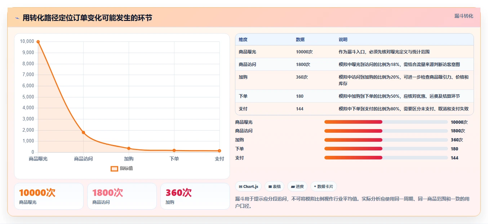This screenshot has height=224, width=488.
Task: Click the footnote starting 漏斗用于提示
Action: 352,203
